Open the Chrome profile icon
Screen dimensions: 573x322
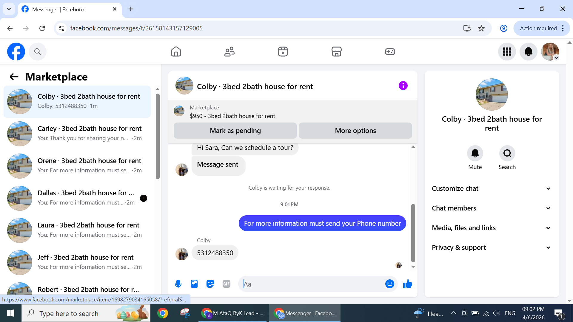coord(504,28)
